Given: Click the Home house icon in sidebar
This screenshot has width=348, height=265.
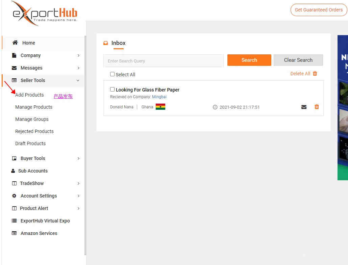Looking at the screenshot, I should pyautogui.click(x=15, y=43).
